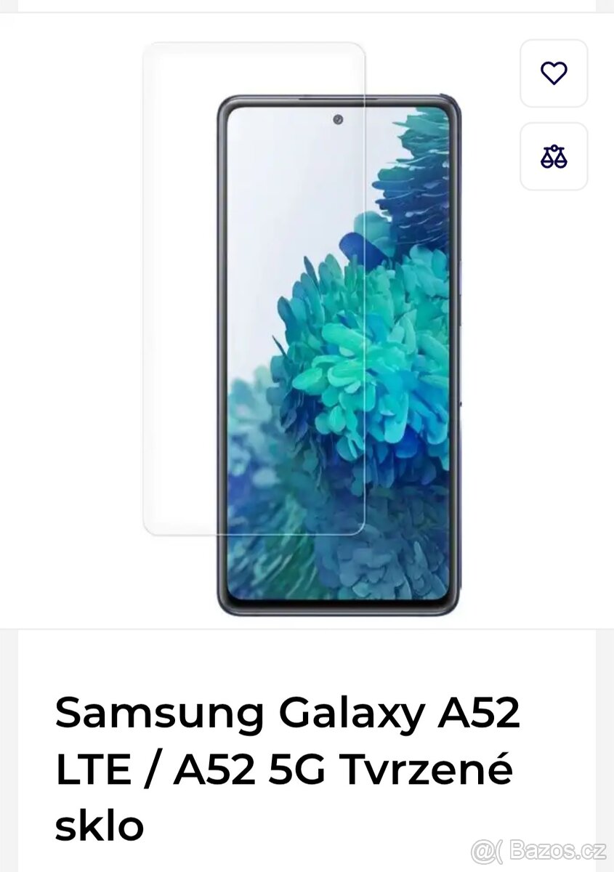Click the phone's bottom bezel edge
The image size is (614, 872).
339,607
